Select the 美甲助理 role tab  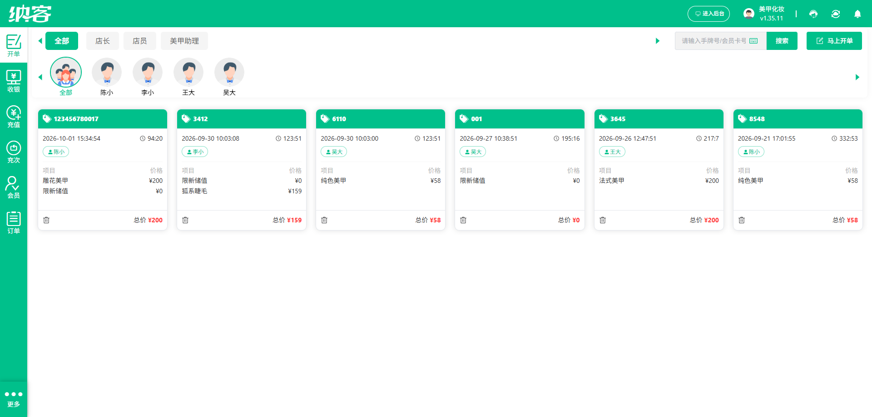184,41
